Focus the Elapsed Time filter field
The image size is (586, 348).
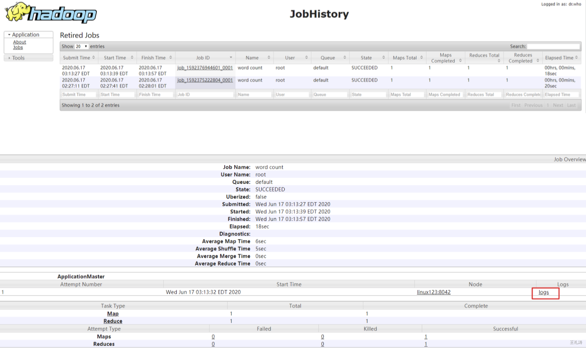pos(562,94)
